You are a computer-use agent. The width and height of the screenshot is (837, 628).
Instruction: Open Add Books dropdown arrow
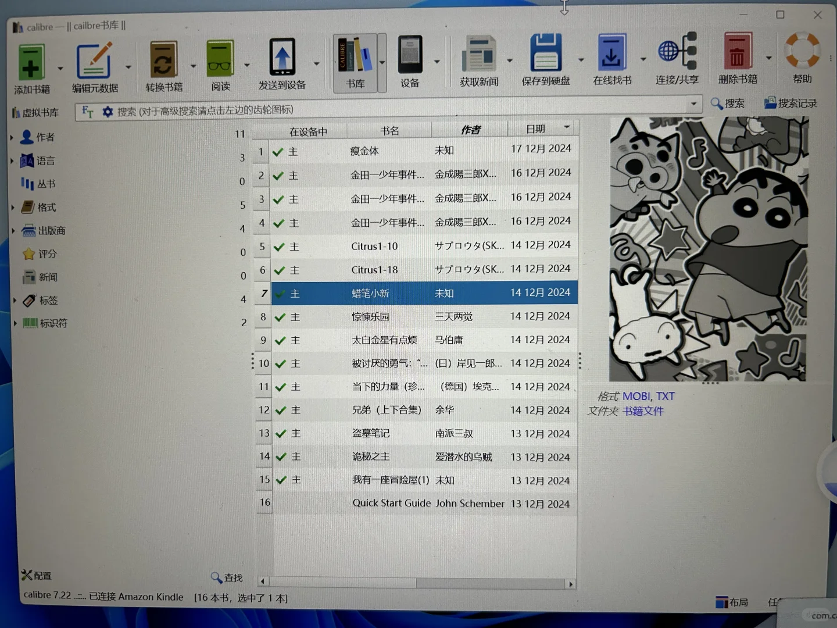[60, 68]
